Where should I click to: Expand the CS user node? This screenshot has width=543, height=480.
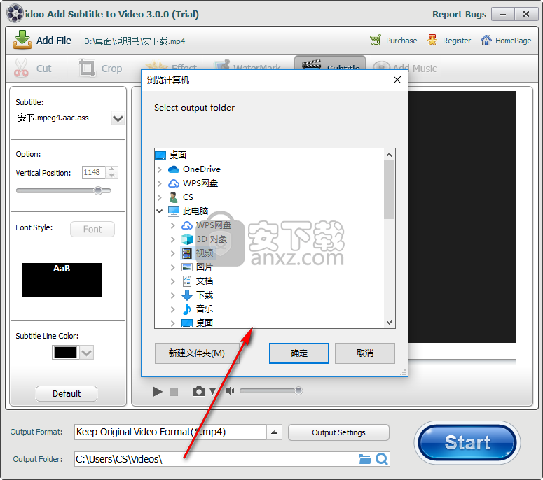point(160,197)
